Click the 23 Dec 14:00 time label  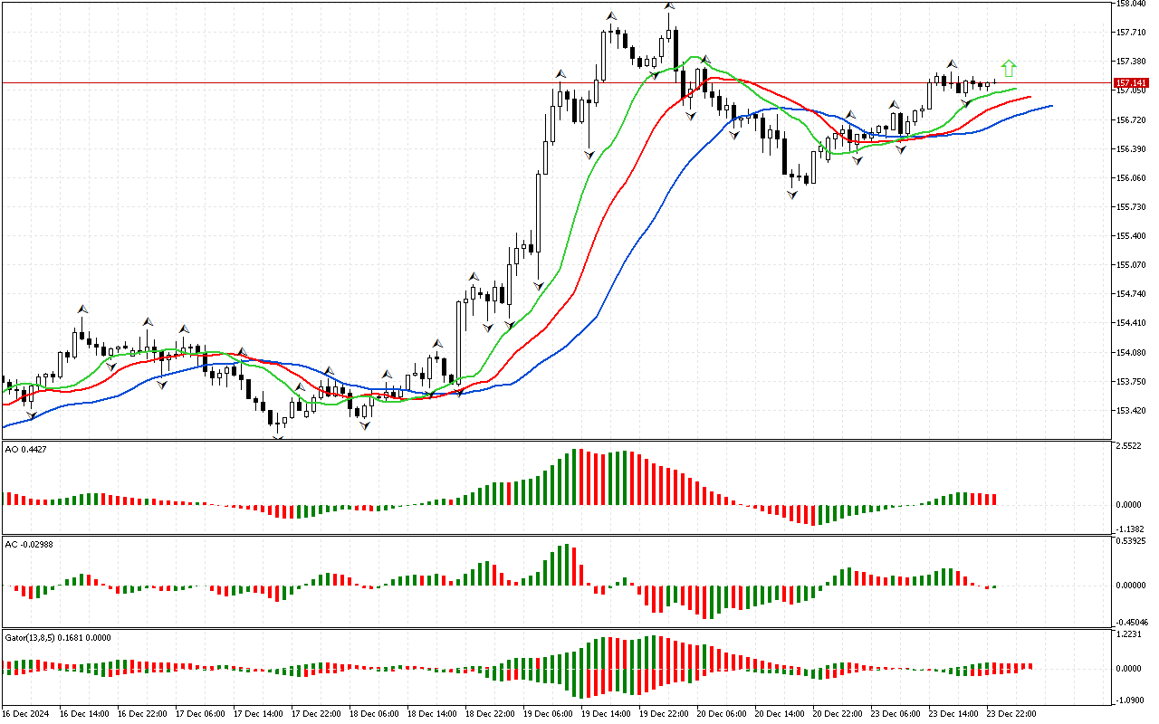[953, 713]
